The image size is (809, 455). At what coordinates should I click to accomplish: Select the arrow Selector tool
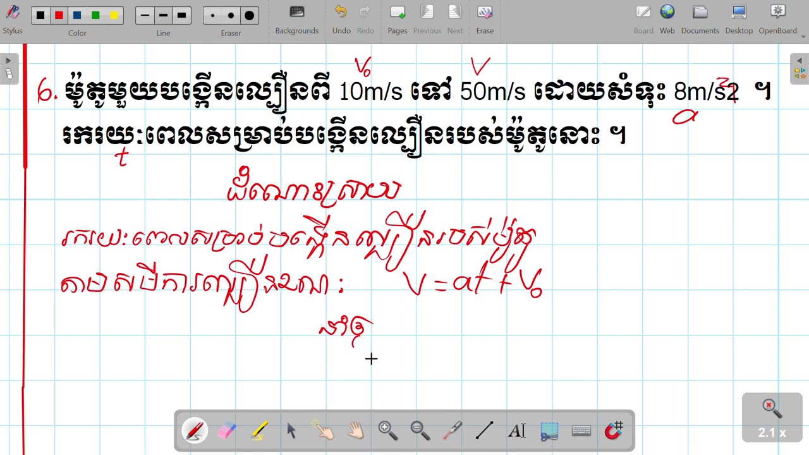coord(291,431)
